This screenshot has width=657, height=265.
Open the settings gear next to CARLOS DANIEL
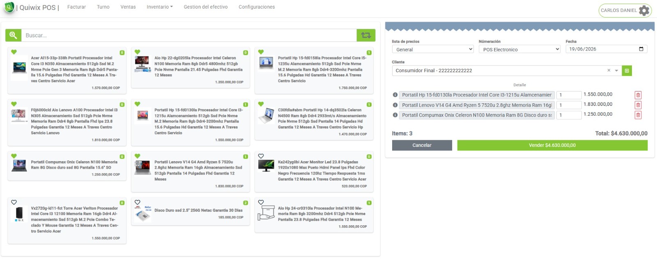pyautogui.click(x=644, y=10)
